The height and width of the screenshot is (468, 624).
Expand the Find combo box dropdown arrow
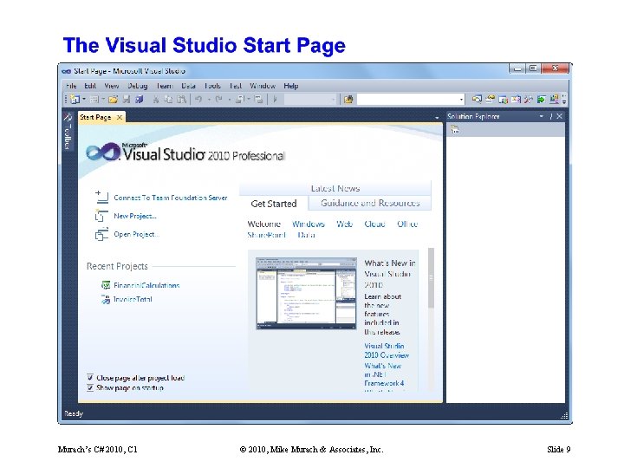click(461, 99)
